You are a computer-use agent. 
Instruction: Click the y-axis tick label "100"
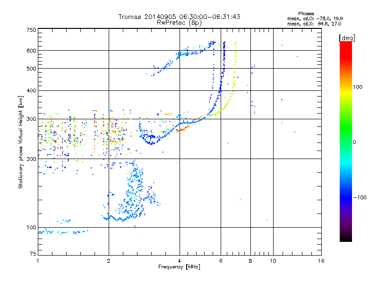pos(31,228)
